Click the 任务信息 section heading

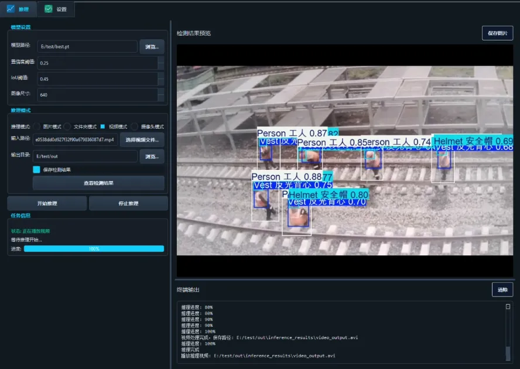click(x=20, y=216)
